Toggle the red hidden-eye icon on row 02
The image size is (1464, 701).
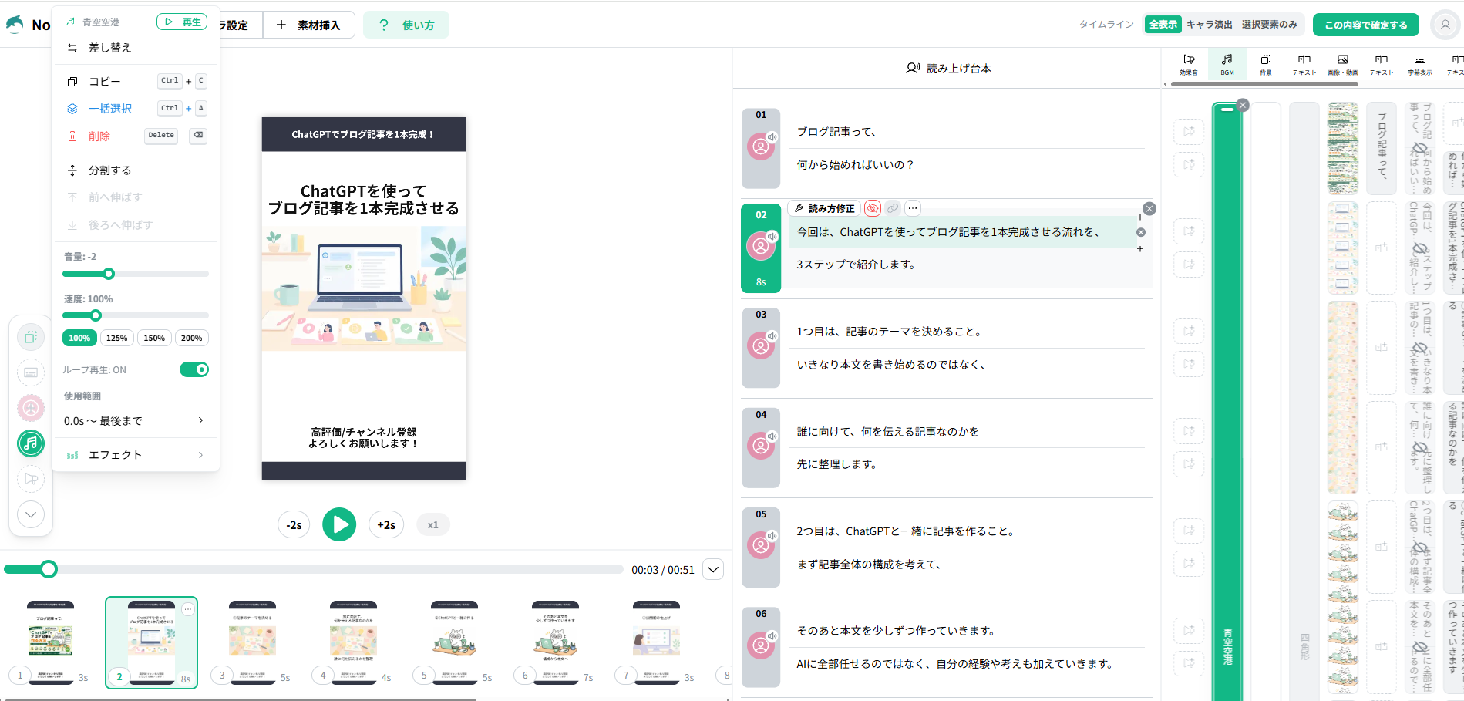873,208
